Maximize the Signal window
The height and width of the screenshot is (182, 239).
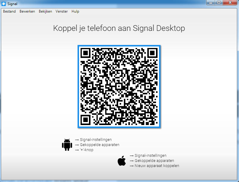click(219, 3)
